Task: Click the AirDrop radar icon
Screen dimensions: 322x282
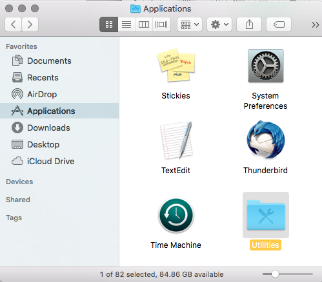Action: coord(17,94)
